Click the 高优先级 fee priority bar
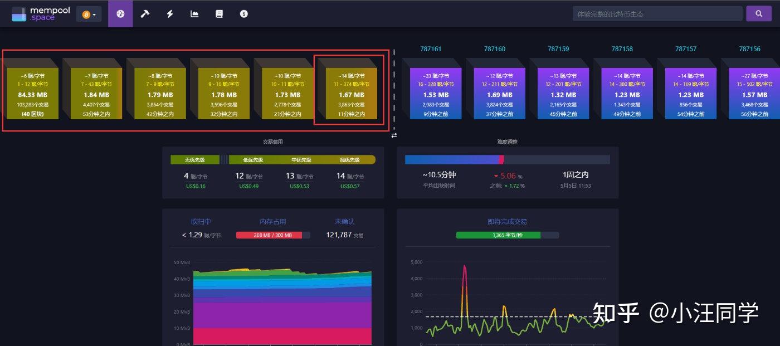 (x=349, y=160)
